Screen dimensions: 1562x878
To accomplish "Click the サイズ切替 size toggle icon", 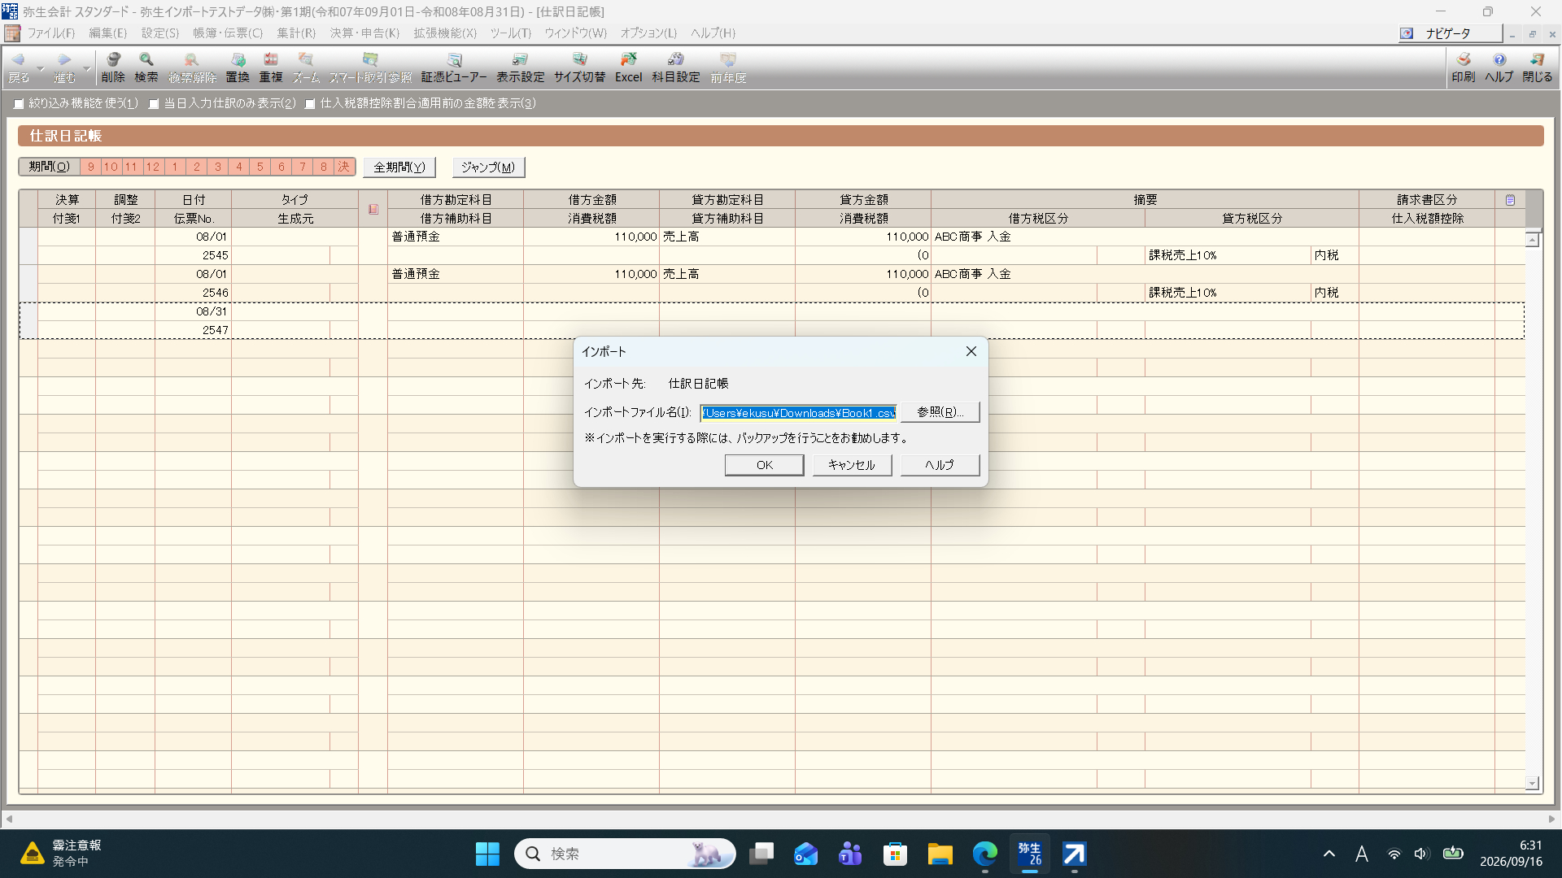I will pyautogui.click(x=580, y=67).
